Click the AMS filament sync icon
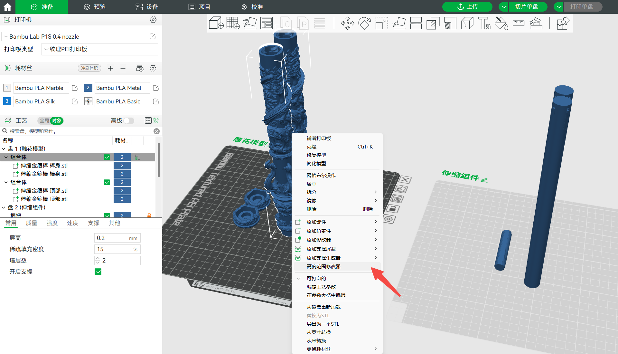618x354 pixels. (x=140, y=68)
